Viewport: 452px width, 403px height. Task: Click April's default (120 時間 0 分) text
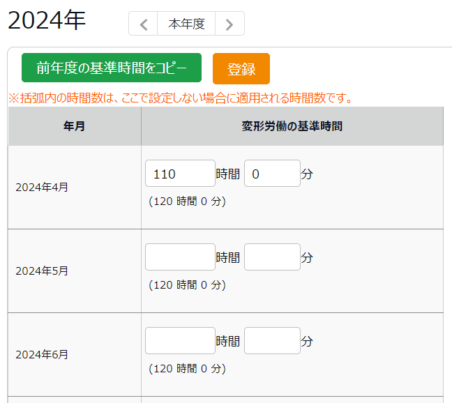tap(188, 201)
